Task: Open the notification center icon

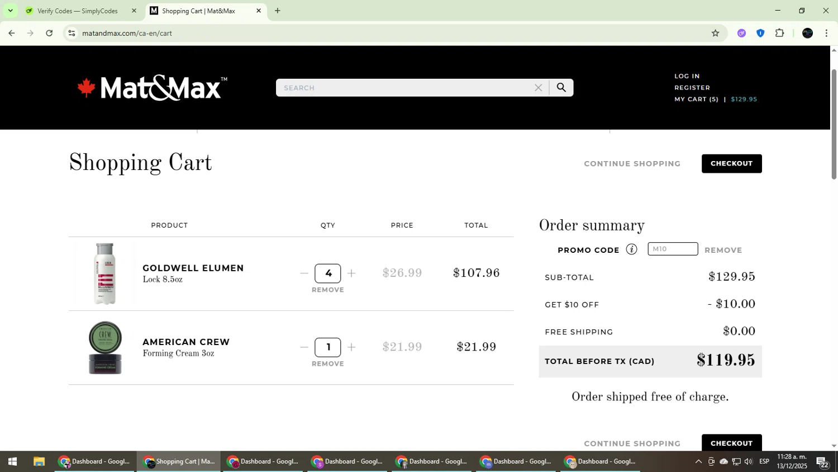Action: [x=822, y=462]
